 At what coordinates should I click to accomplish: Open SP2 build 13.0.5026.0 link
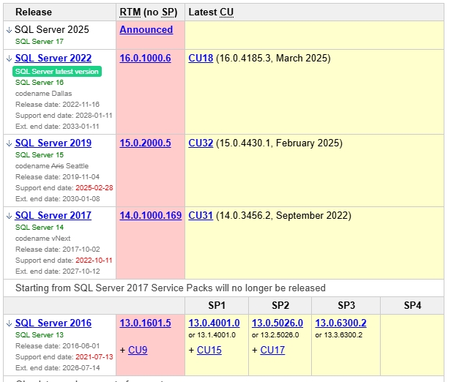tap(277, 323)
